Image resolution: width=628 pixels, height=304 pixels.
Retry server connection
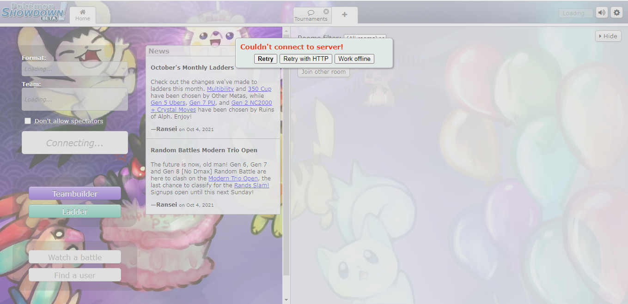[265, 59]
